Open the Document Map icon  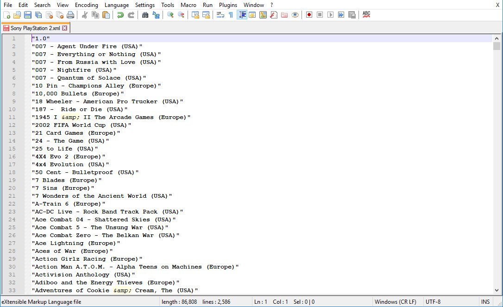tap(263, 15)
